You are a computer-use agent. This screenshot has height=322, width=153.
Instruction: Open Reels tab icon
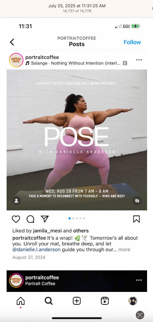click(x=105, y=301)
